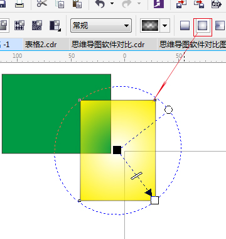Click the purple Search content icon

tap(159, 4)
